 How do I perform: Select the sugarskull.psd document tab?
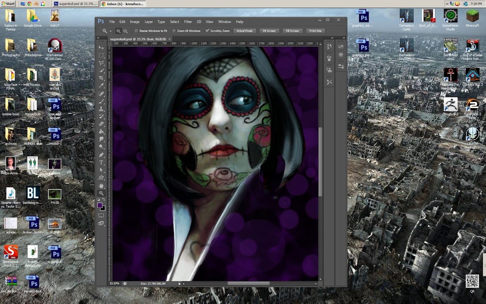pyautogui.click(x=140, y=38)
